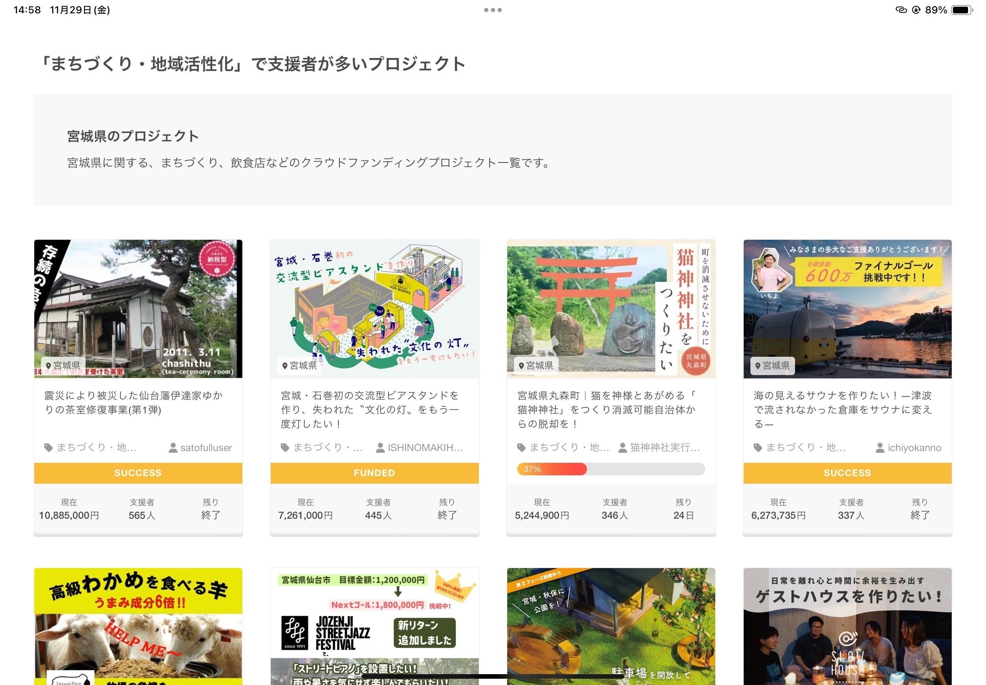Click the 37% funding progress bar
The width and height of the screenshot is (986, 685).
point(610,469)
